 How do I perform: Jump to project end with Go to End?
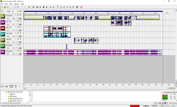(54, 7)
